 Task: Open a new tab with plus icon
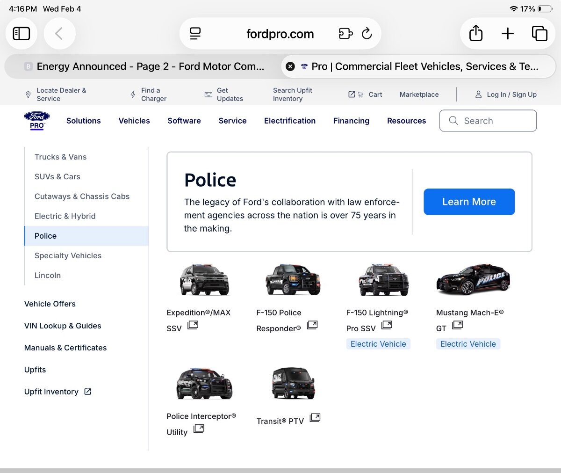(507, 34)
